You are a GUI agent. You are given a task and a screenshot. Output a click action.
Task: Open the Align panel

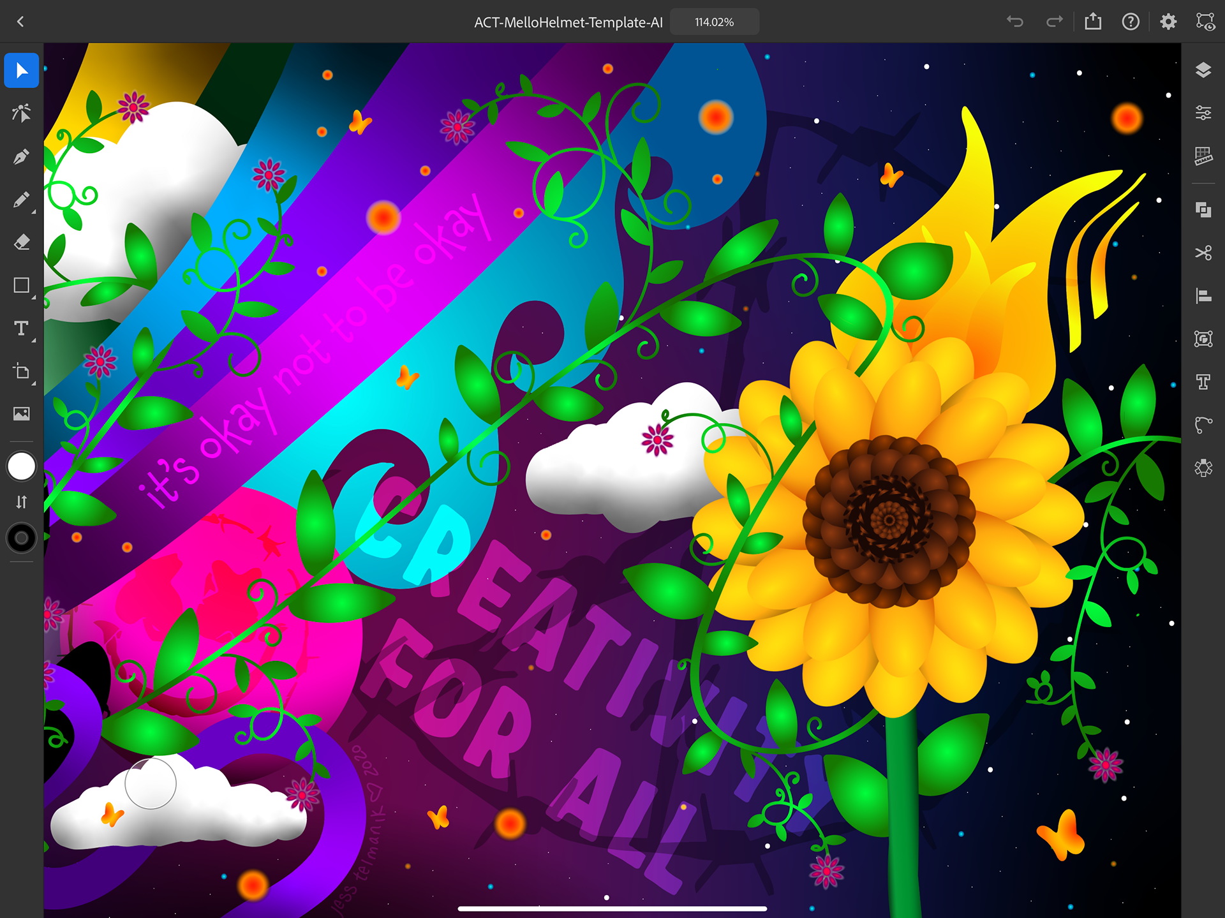pyautogui.click(x=1203, y=295)
